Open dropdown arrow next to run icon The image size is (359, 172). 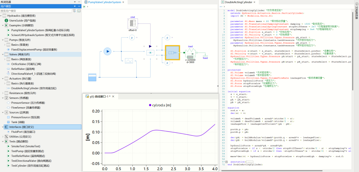87,7
